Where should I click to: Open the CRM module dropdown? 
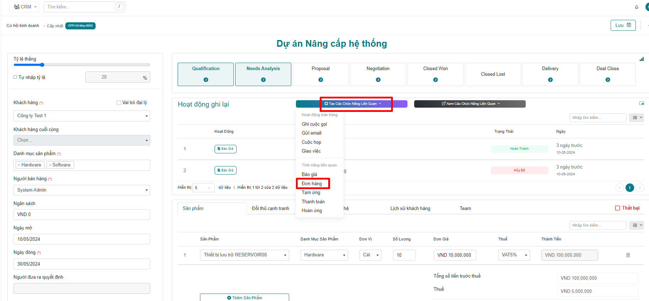coord(24,7)
